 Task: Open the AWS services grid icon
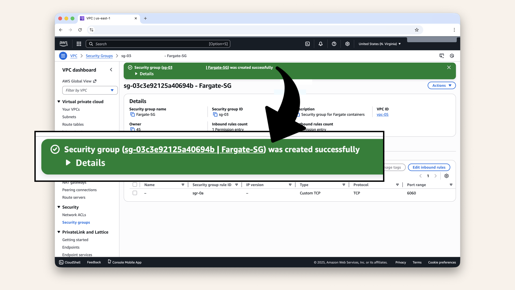pos(79,44)
